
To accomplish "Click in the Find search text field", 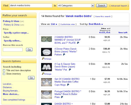I will click(x=31, y=6).
